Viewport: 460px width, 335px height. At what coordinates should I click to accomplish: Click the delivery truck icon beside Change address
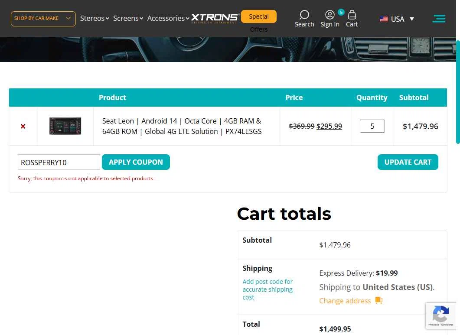click(379, 300)
